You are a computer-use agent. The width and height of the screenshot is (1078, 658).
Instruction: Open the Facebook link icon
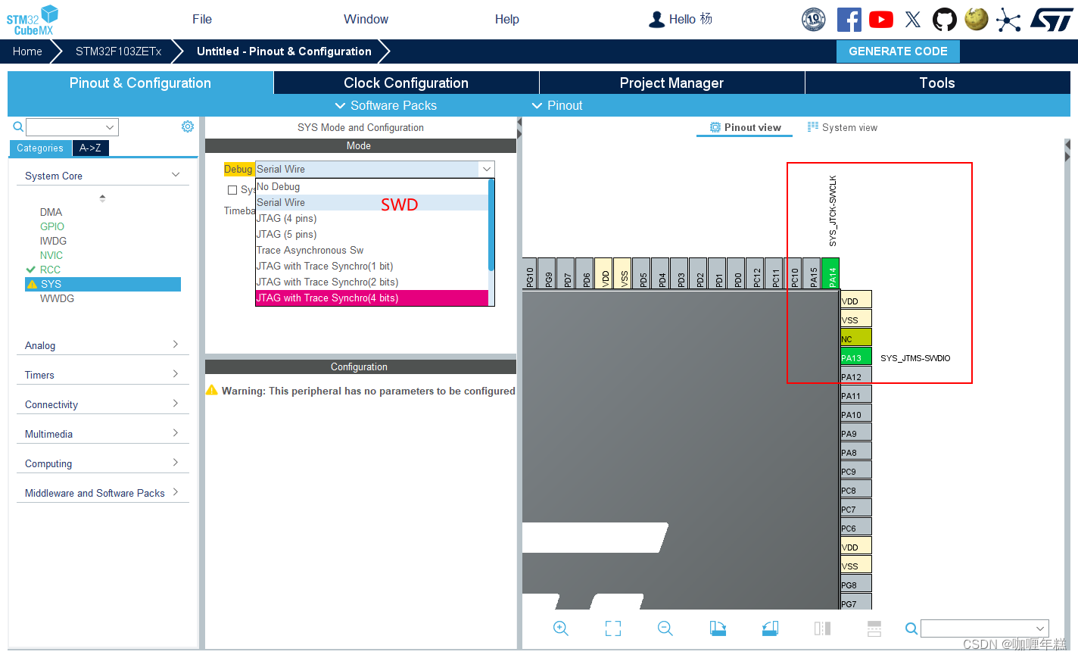[849, 20]
